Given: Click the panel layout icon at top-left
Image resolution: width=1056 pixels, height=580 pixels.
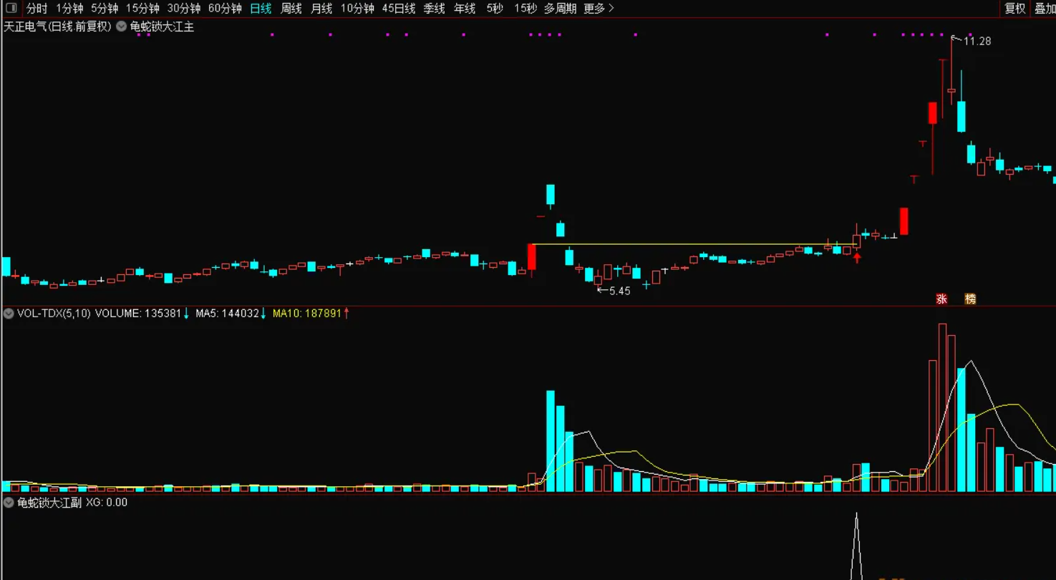Looking at the screenshot, I should (x=11, y=9).
